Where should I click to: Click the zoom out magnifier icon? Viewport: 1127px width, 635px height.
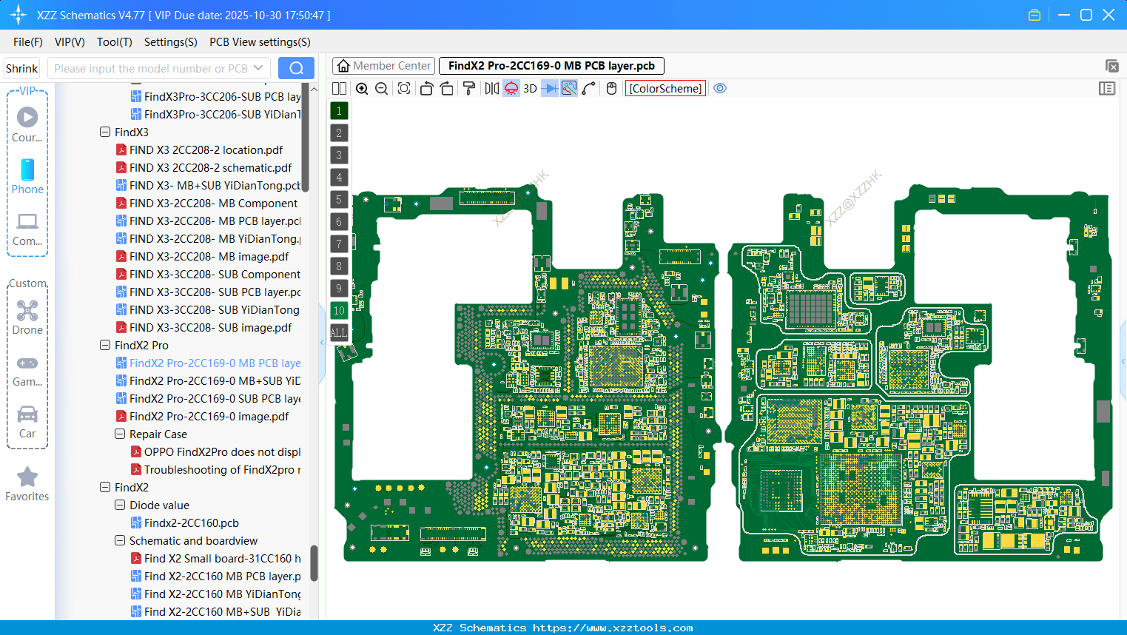[382, 89]
